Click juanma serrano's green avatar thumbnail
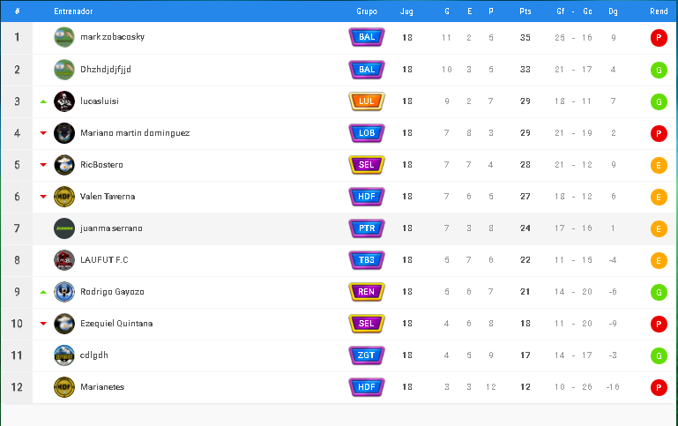Viewport: 678px width, 426px height. click(x=64, y=228)
